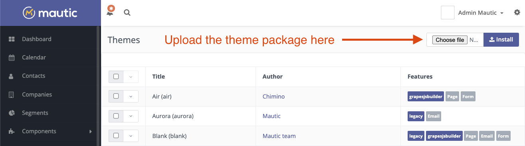Click the Mautic logo
The height and width of the screenshot is (146, 525).
pyautogui.click(x=50, y=13)
